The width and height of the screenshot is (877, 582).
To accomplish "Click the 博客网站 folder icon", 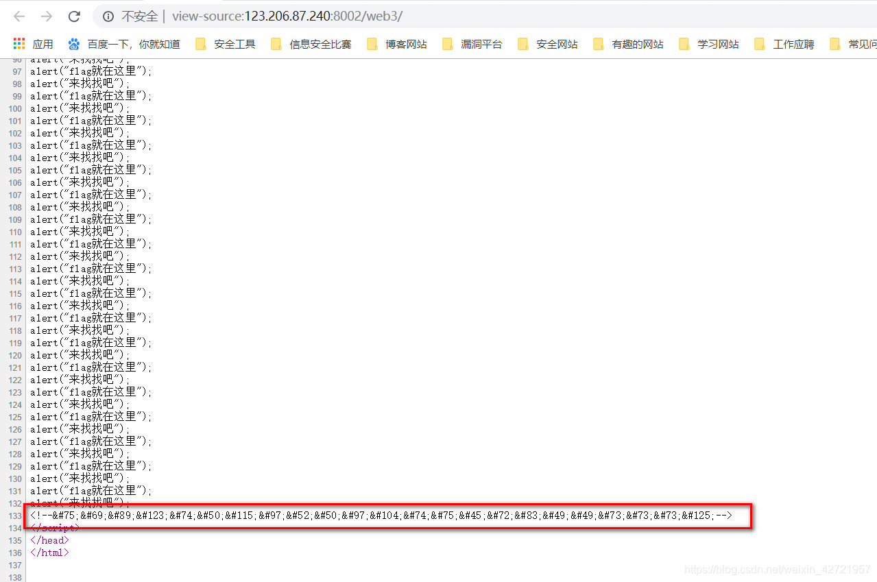I will click(x=372, y=44).
